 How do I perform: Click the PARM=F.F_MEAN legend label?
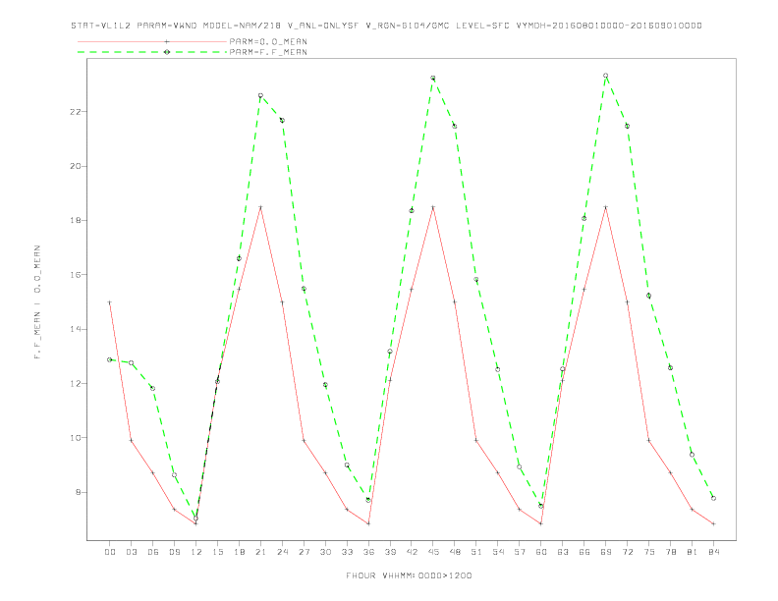pos(268,52)
